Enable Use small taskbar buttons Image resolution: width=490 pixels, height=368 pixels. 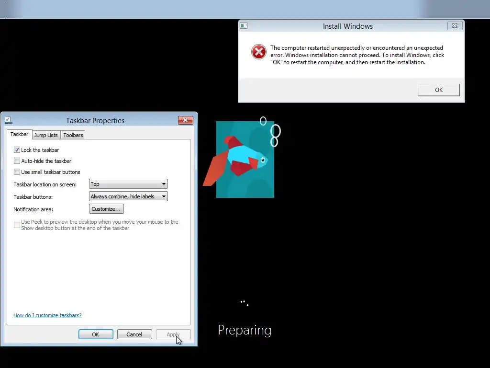coord(17,172)
